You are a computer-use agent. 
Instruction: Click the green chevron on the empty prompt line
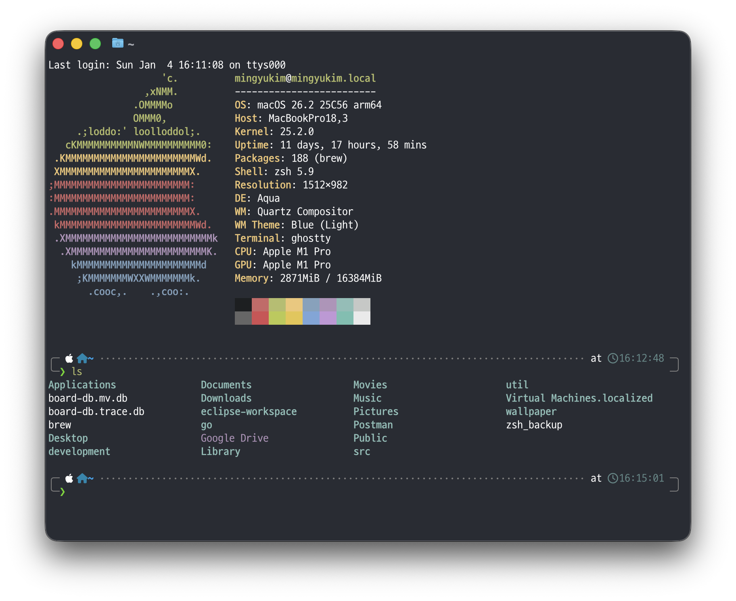click(x=63, y=492)
